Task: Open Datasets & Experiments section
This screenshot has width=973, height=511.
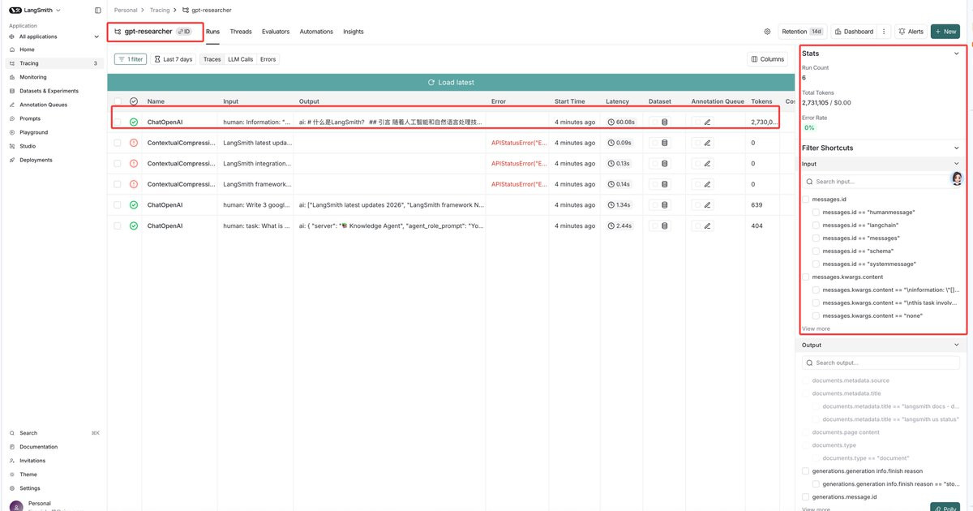Action: (x=49, y=91)
